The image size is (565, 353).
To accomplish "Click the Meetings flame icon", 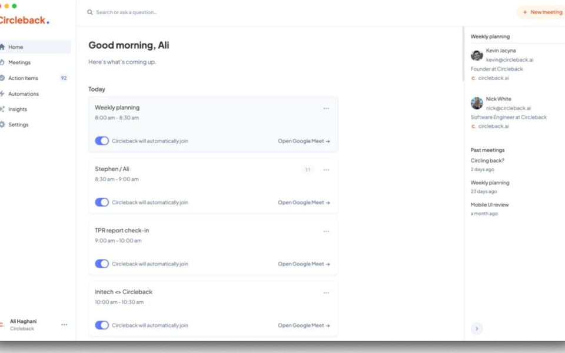I will tap(2, 62).
